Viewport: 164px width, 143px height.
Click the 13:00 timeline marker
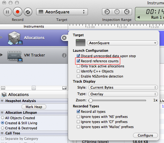[x=91, y=27]
